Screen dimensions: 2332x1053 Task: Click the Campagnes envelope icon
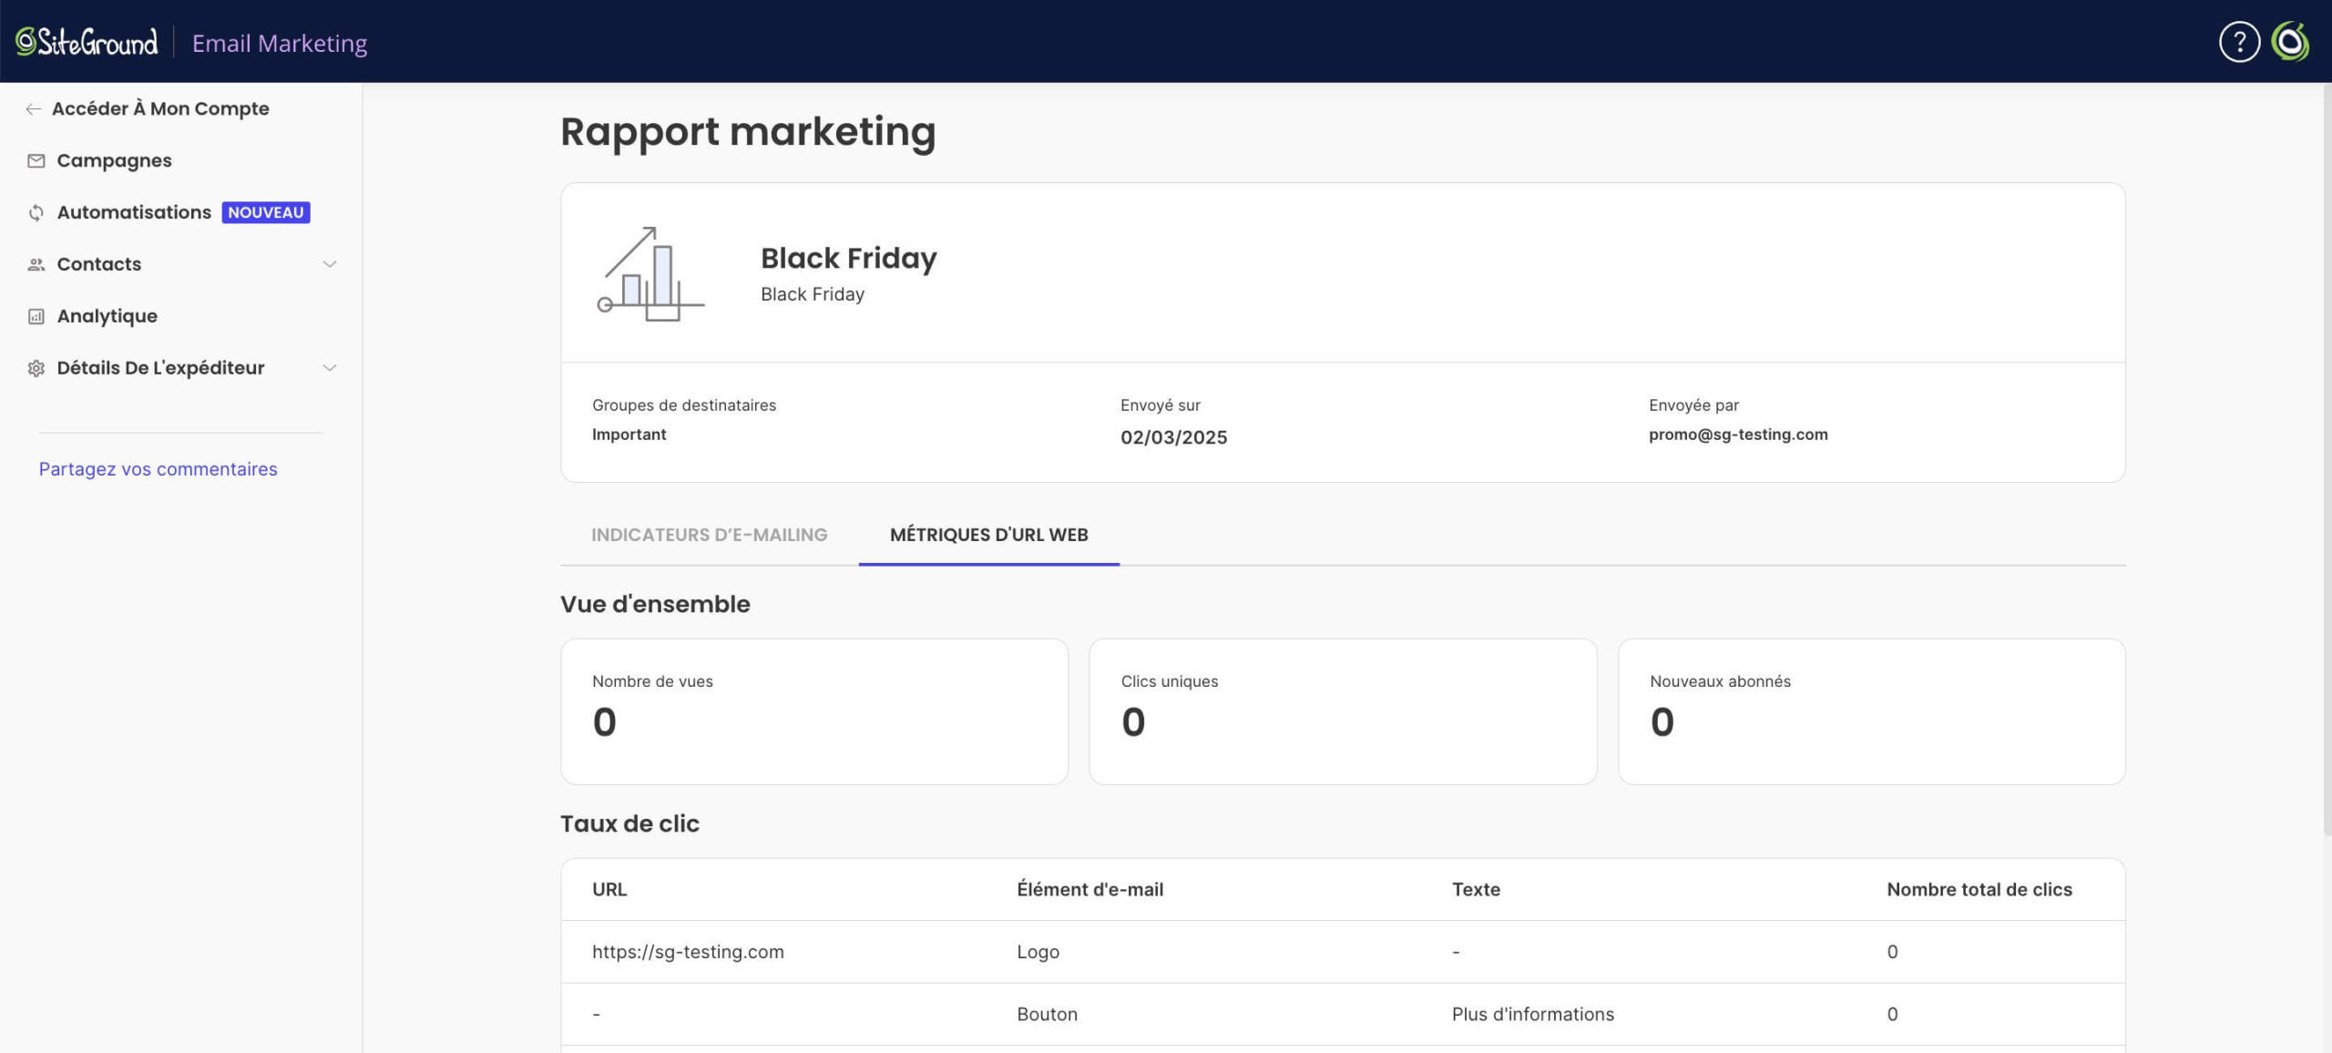click(36, 161)
